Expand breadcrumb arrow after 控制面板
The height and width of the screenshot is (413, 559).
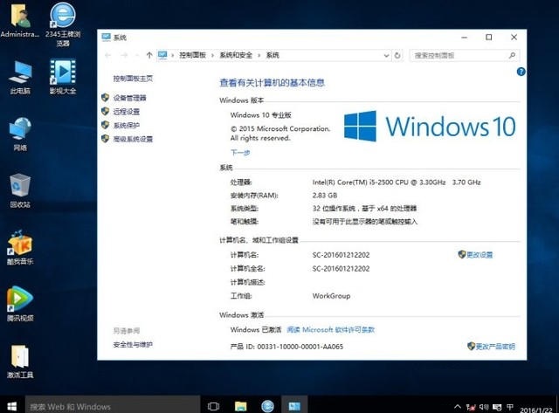pyautogui.click(x=212, y=55)
